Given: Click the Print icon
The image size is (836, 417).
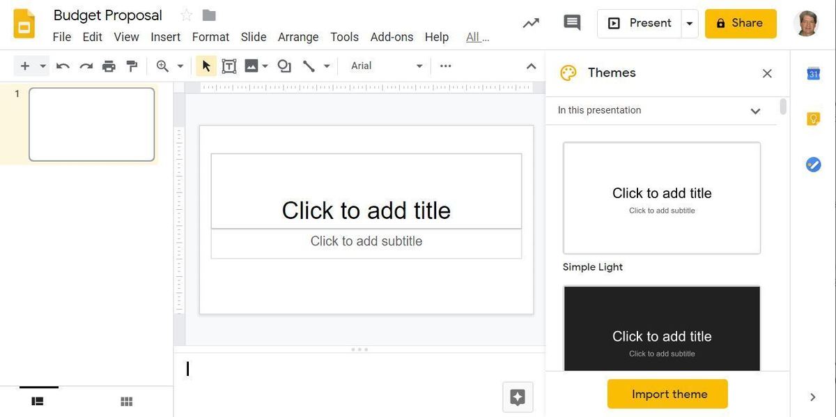Looking at the screenshot, I should coord(109,66).
